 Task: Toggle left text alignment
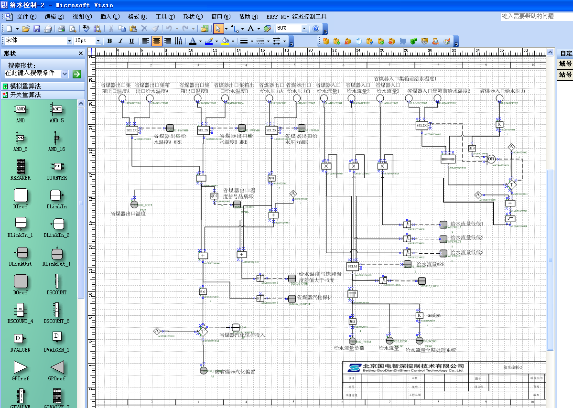point(145,41)
